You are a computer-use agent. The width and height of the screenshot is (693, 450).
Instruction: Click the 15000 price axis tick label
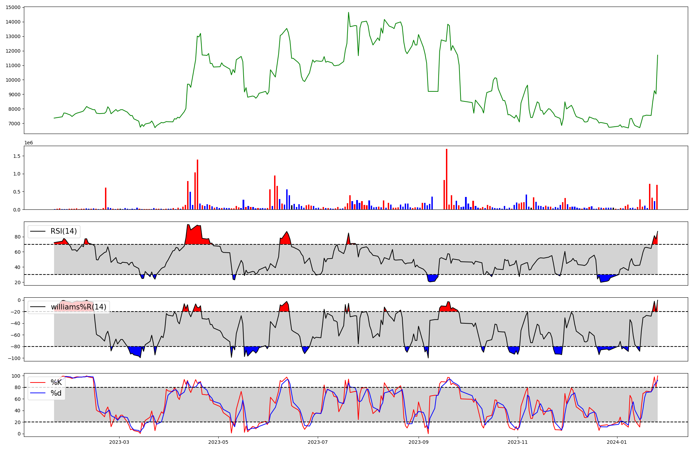(13, 7)
